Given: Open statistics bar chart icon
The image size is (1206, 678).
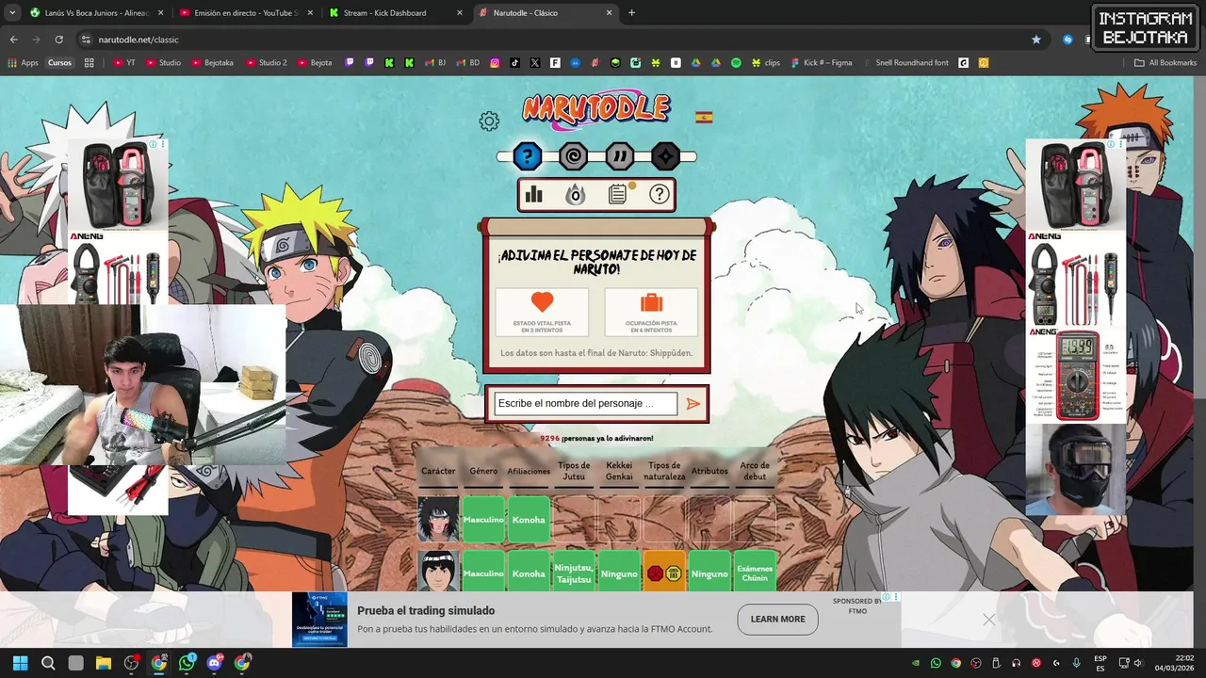Looking at the screenshot, I should [534, 194].
